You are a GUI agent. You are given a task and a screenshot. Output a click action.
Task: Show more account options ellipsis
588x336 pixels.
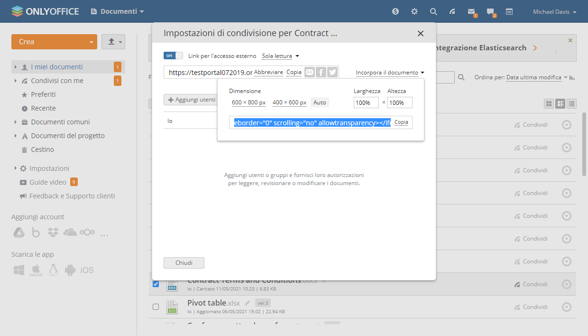pyautogui.click(x=105, y=234)
